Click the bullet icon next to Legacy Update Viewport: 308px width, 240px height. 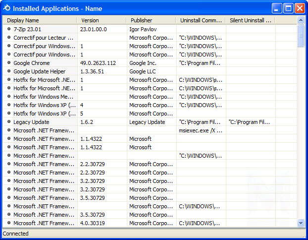click(x=9, y=122)
